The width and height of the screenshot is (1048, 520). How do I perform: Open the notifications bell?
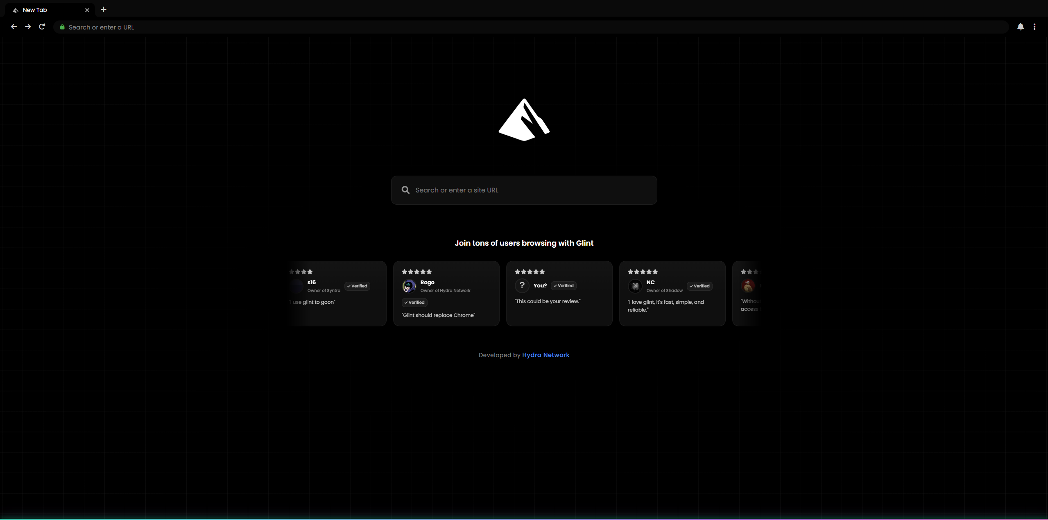1020,27
